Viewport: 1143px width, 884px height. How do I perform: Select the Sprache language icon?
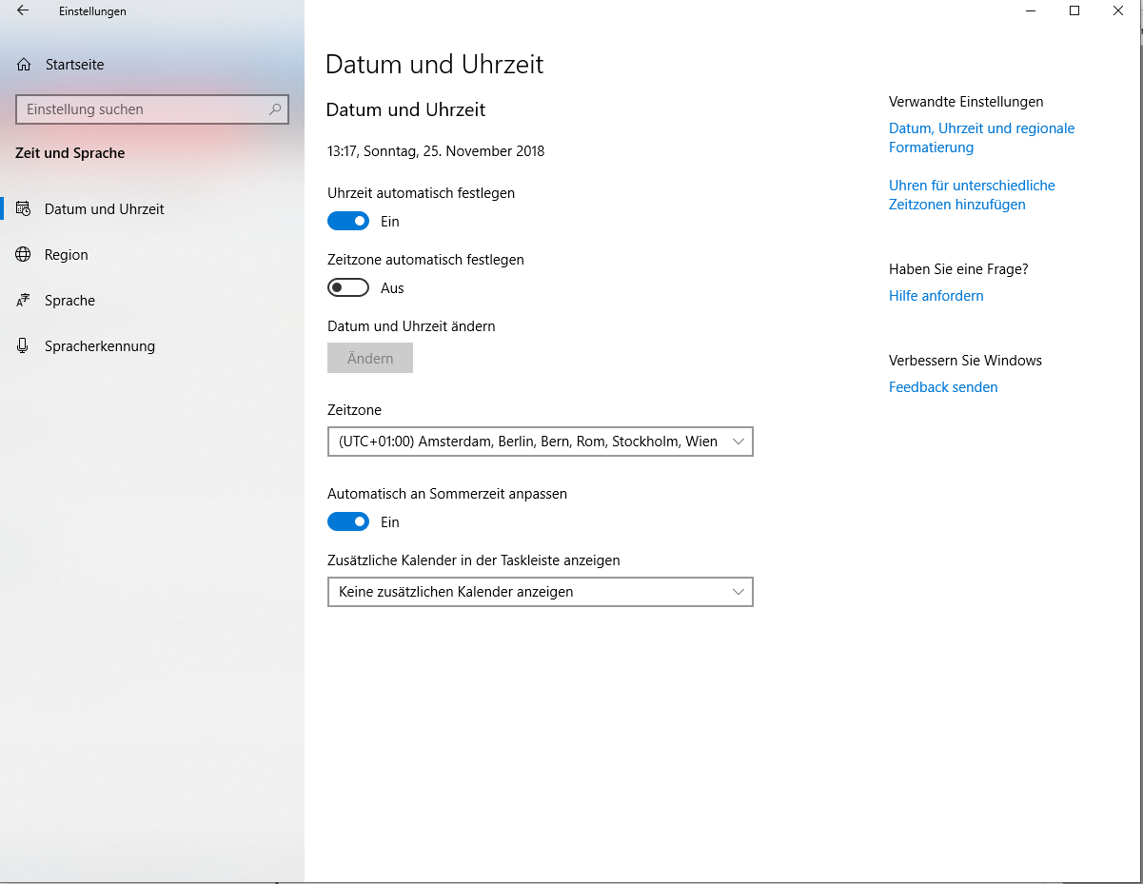pos(24,301)
